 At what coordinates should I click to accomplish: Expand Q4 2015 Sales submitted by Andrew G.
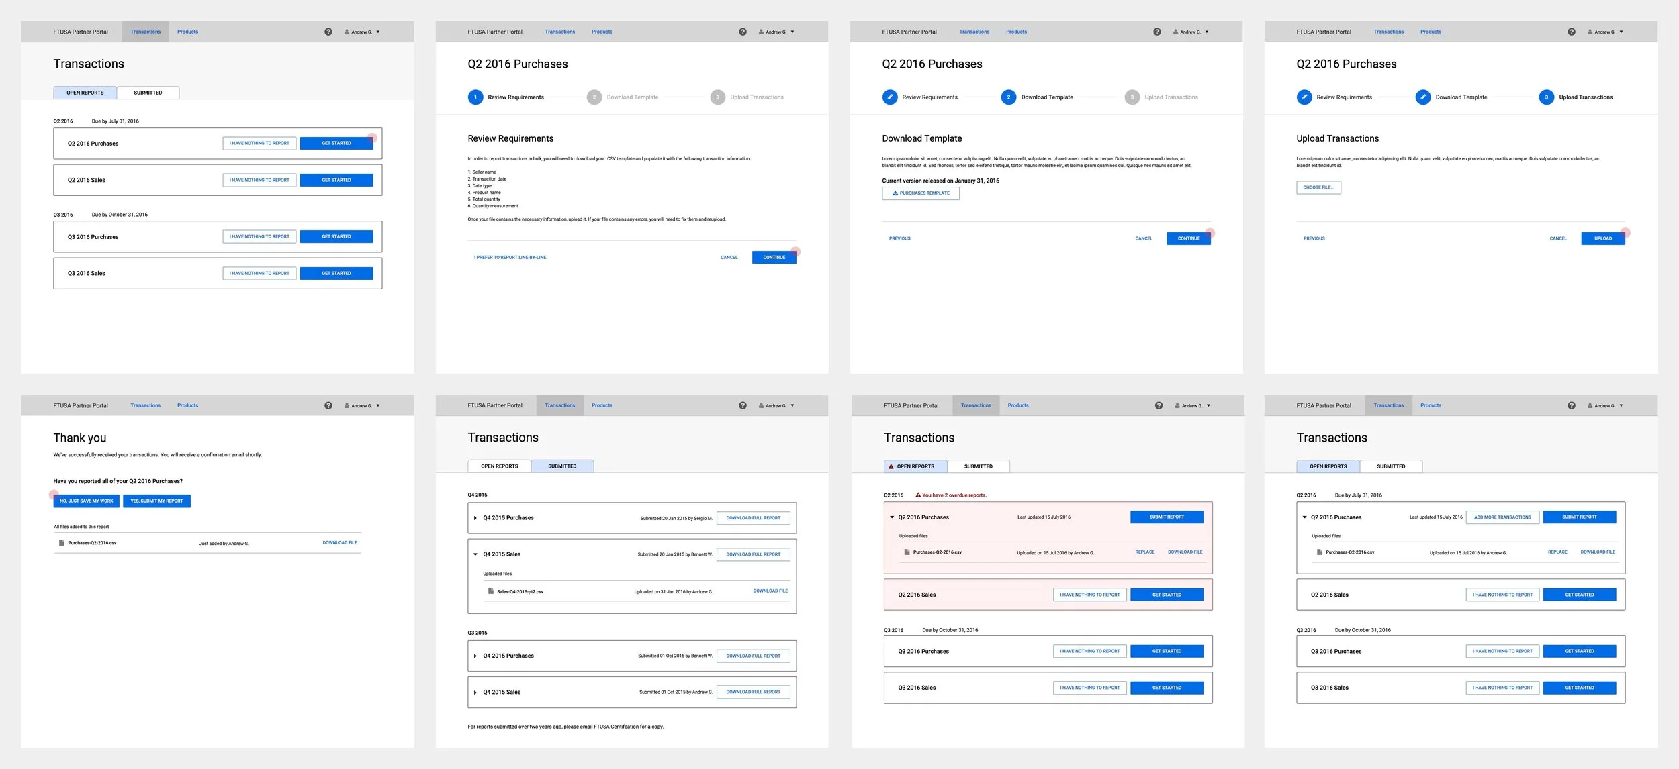(x=475, y=692)
